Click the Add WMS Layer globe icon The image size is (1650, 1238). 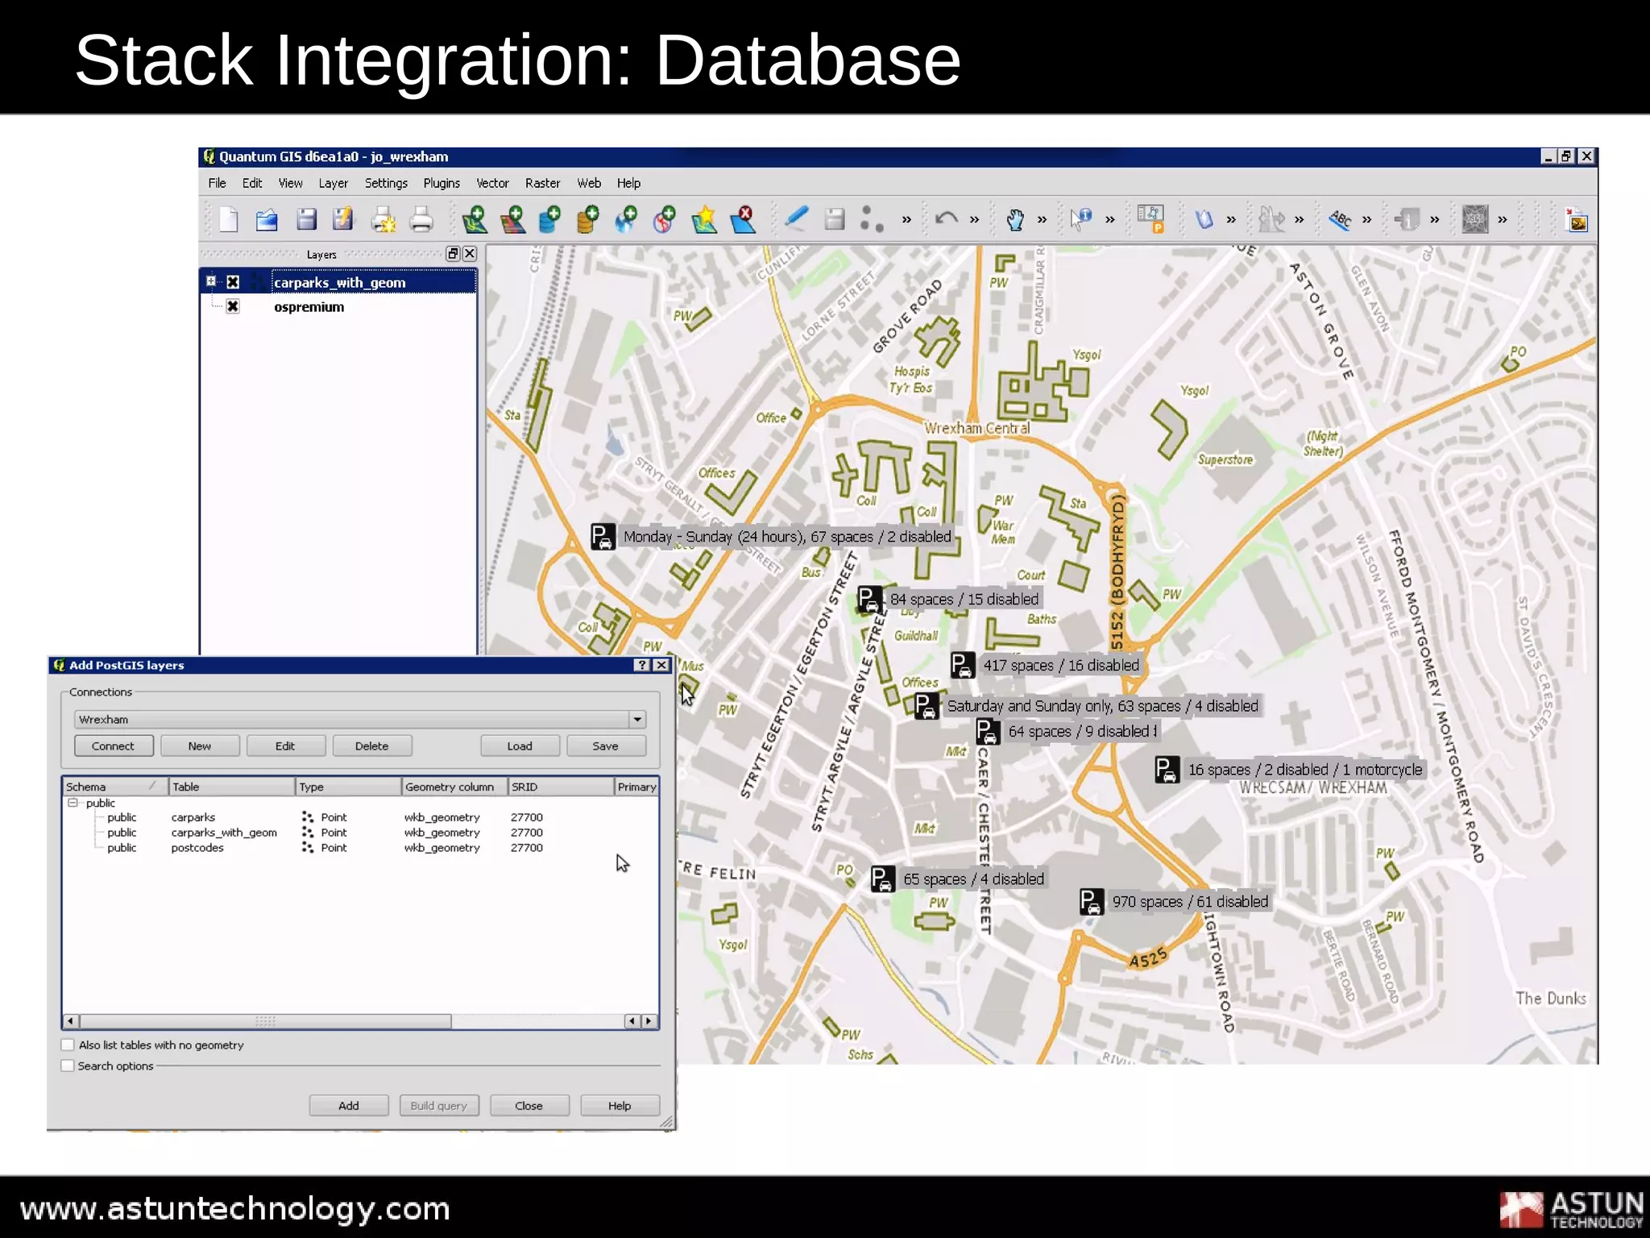coord(626,219)
